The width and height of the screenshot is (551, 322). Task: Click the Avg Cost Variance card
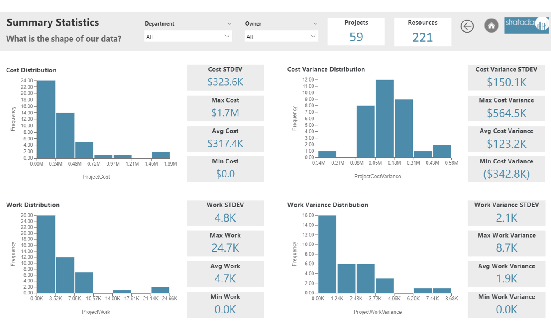506,139
